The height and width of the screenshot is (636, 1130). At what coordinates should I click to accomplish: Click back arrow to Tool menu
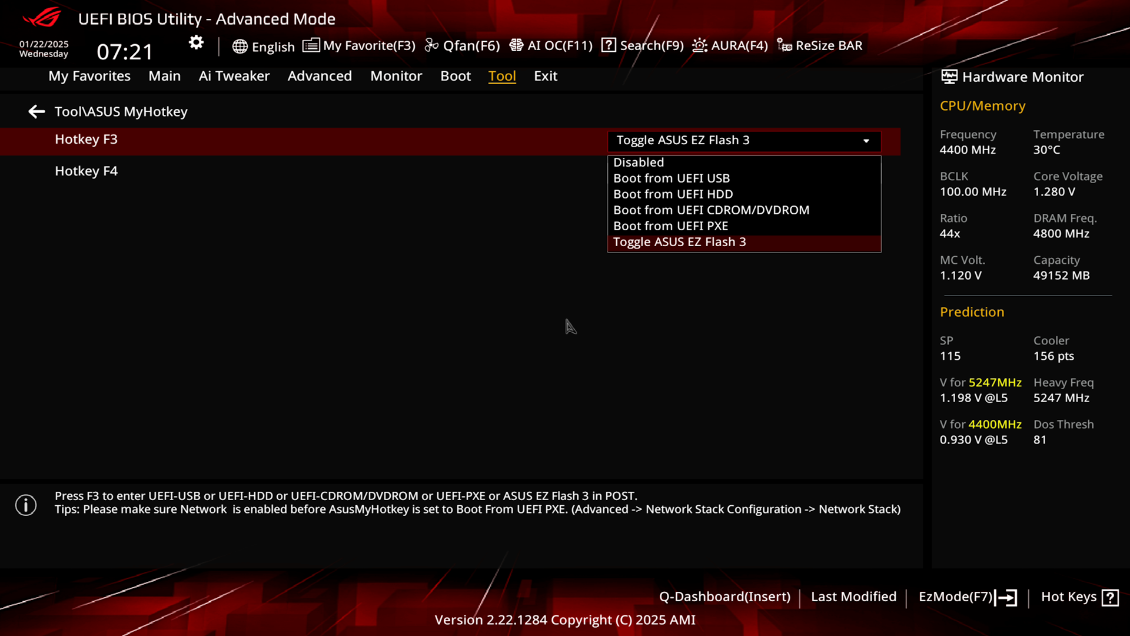coord(36,111)
